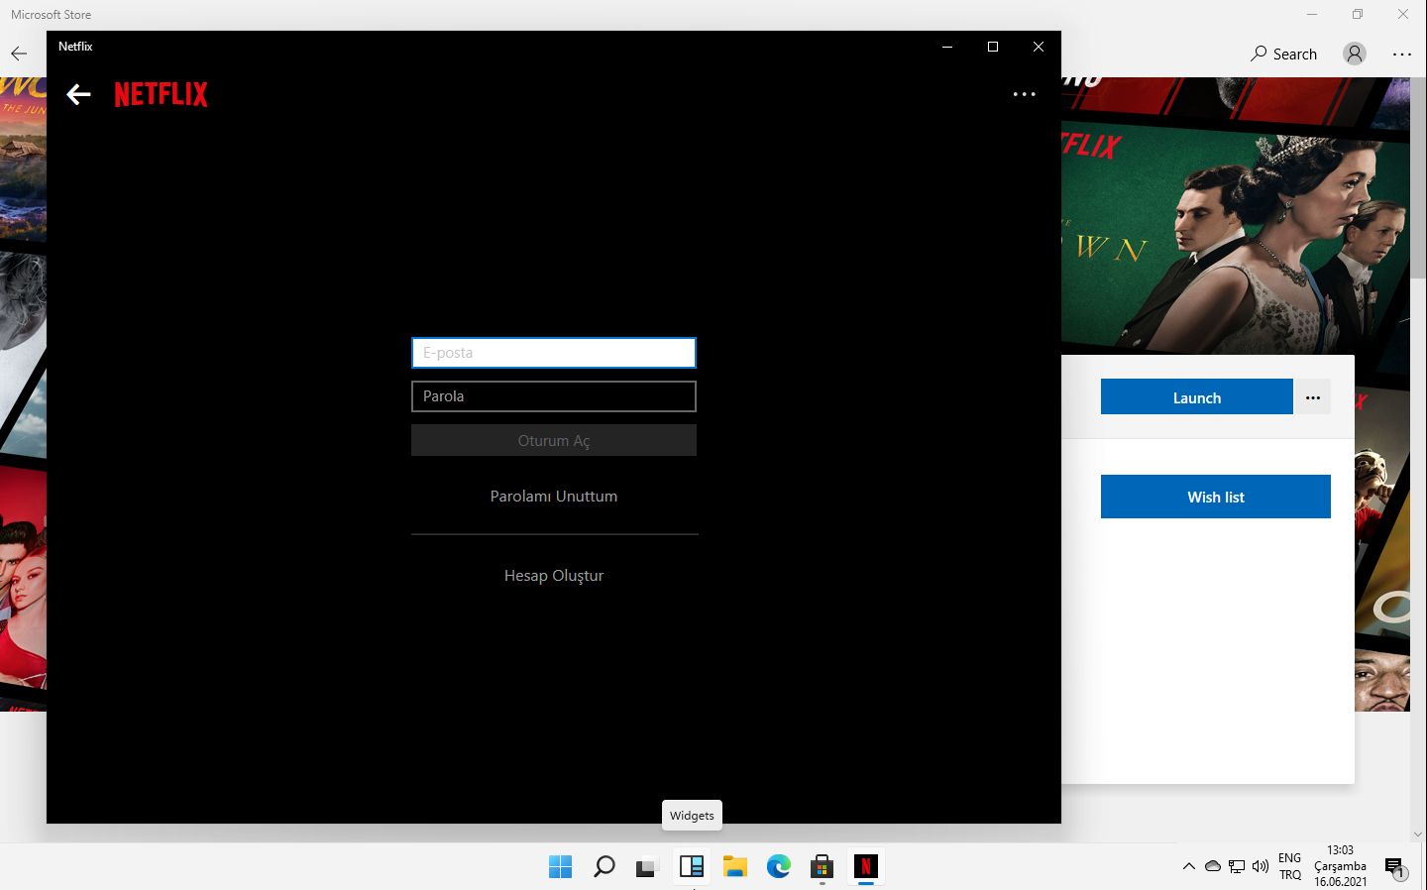Viewport: 1427px width, 890px height.
Task: Maximize the Netflix window
Action: [x=993, y=47]
